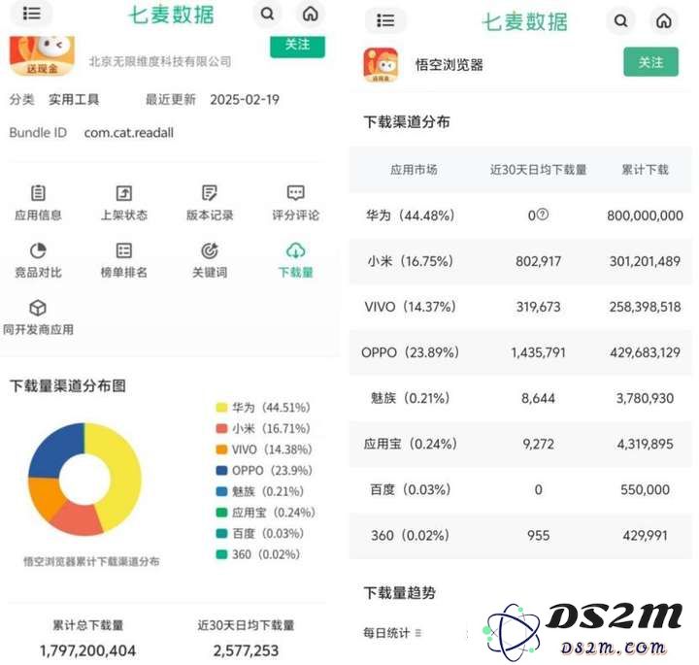Click the 华为 yellow legend swatch
The width and height of the screenshot is (699, 665).
[x=221, y=408]
